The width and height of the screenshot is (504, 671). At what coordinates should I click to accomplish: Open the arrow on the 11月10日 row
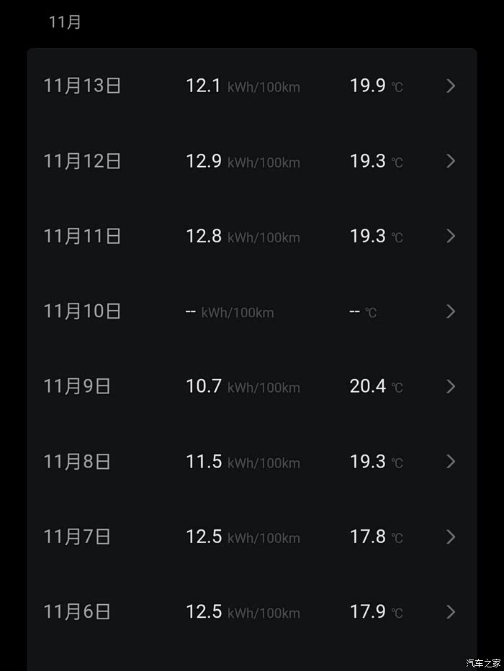[451, 311]
